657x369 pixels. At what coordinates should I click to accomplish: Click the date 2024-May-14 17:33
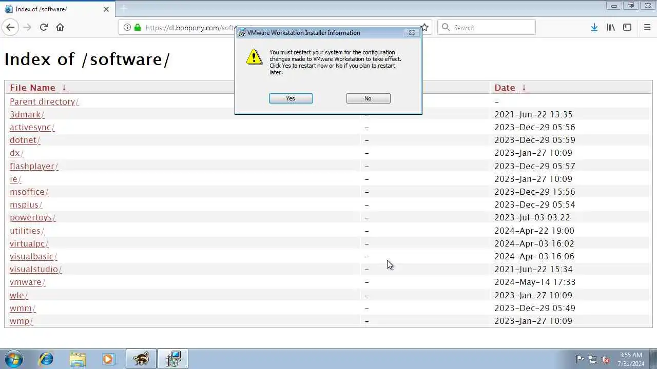[x=535, y=282]
